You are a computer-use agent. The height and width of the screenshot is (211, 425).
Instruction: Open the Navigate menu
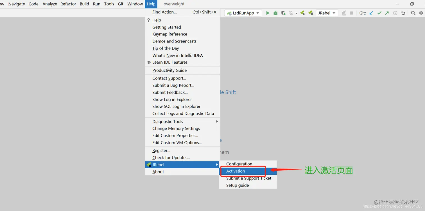click(17, 4)
